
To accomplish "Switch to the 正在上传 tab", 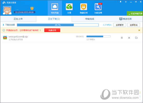I will [18, 19].
